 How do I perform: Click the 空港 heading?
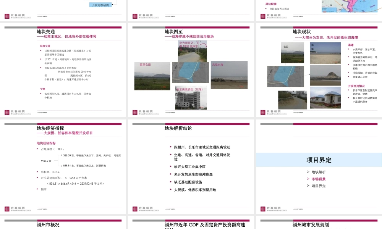pos(43,89)
